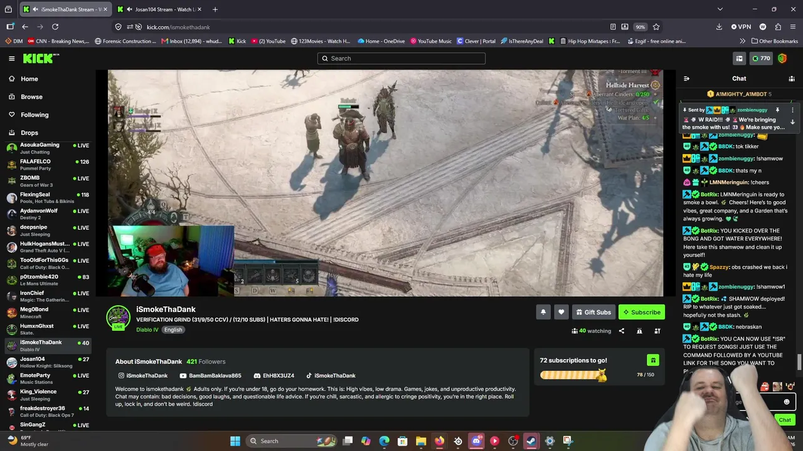Open browser extensions puzzle icon
The width and height of the screenshot is (803, 451).
[x=778, y=27]
